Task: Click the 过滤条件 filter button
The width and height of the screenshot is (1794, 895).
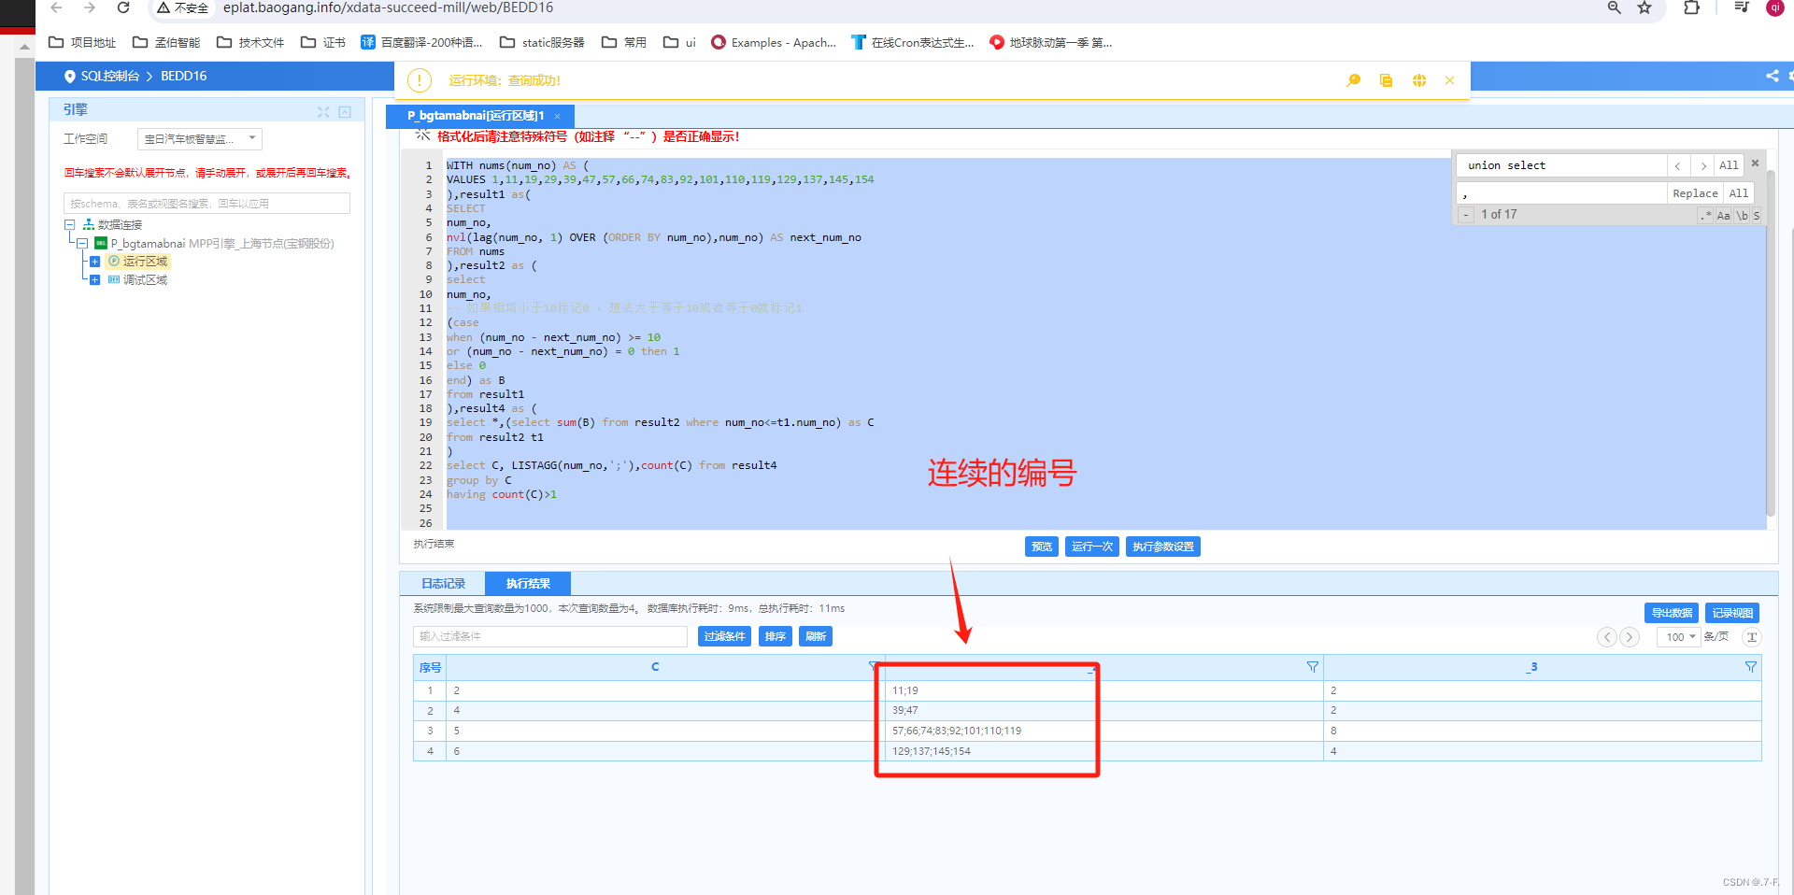Action: [724, 636]
